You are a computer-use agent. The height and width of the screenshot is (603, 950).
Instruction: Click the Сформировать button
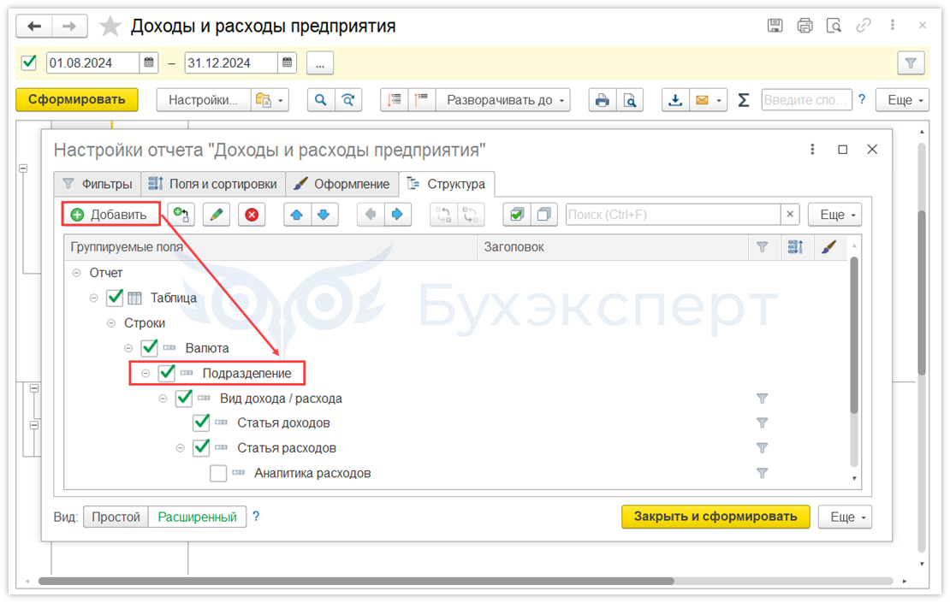coord(77,99)
